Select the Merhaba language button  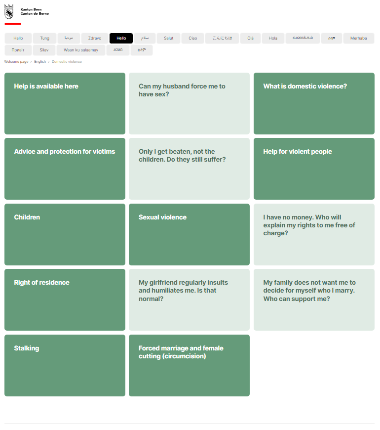pyautogui.click(x=359, y=38)
